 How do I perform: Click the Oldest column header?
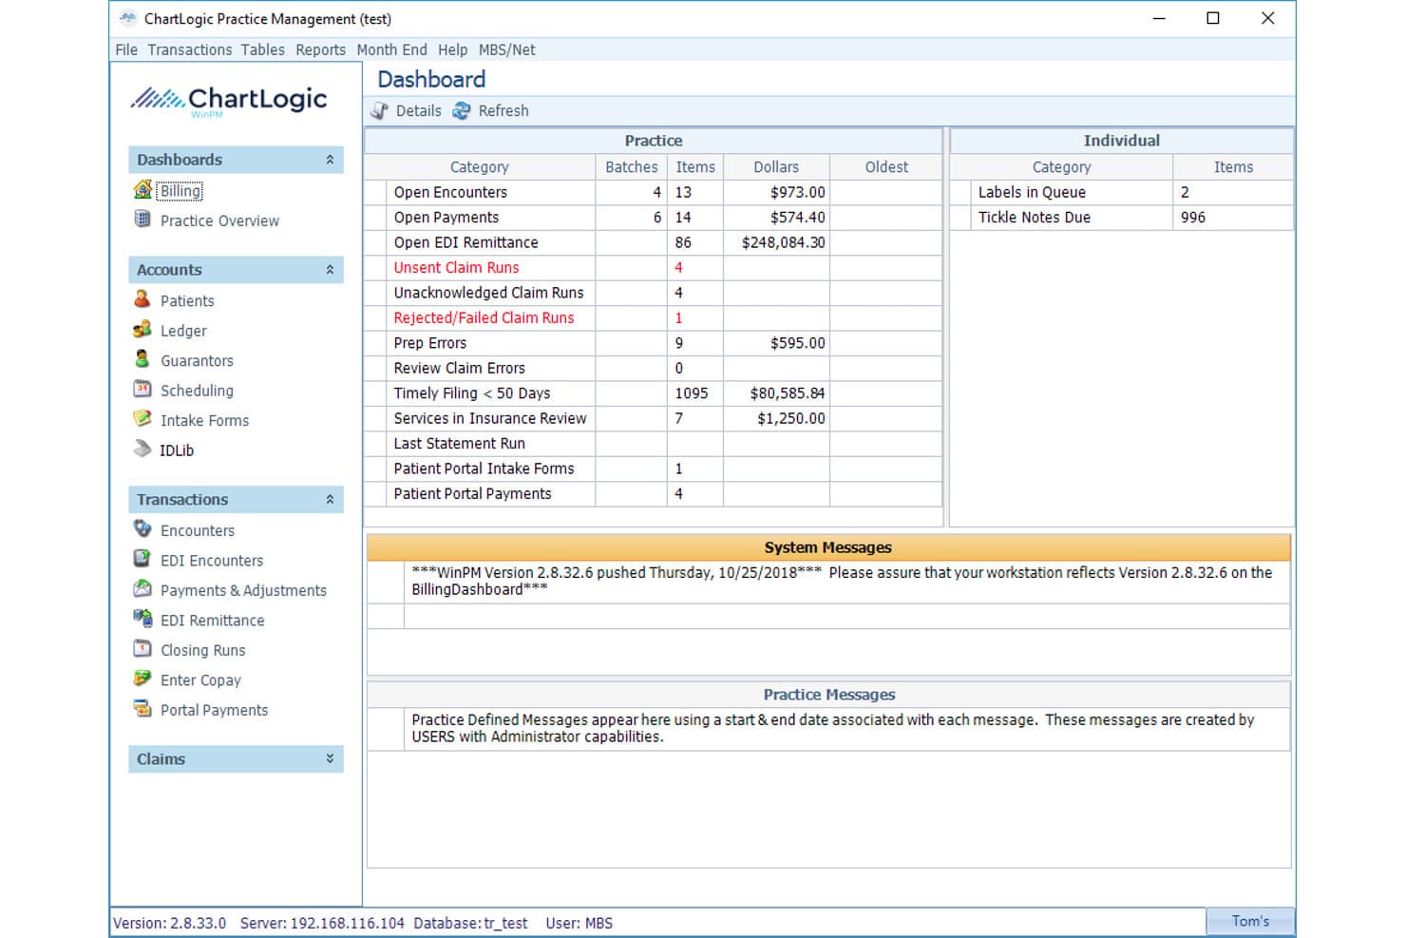pos(886,166)
